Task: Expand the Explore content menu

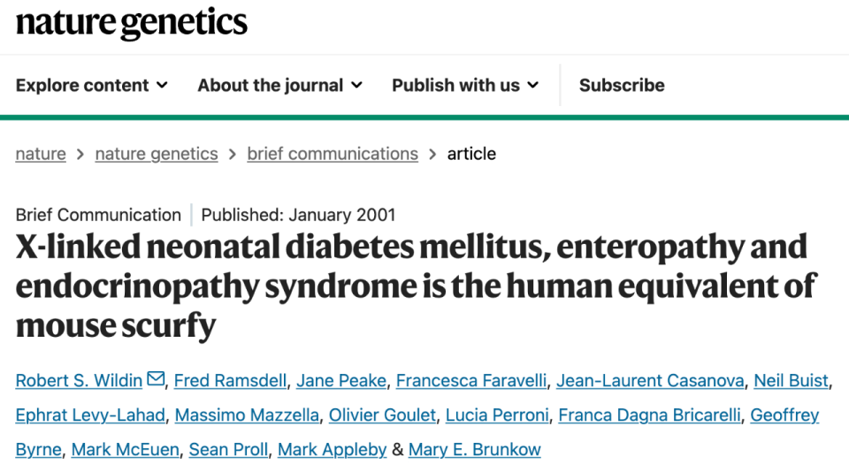Action: pos(91,86)
